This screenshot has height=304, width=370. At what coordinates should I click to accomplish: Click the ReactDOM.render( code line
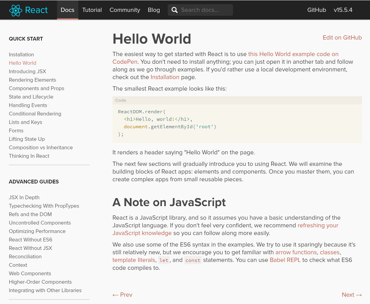[142, 112]
